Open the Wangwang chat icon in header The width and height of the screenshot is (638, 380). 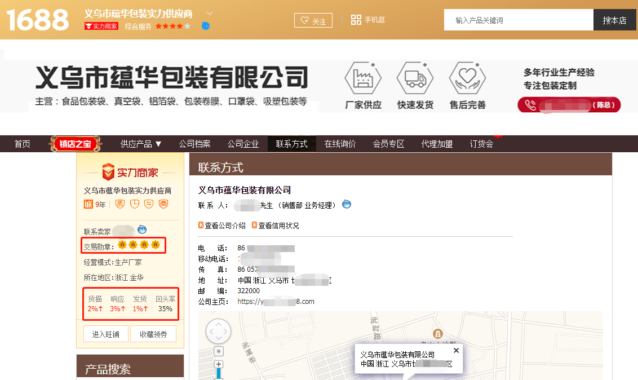tap(206, 26)
